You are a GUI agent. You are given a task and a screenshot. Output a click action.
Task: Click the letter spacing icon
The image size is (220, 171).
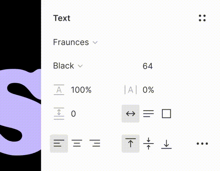tap(131, 89)
